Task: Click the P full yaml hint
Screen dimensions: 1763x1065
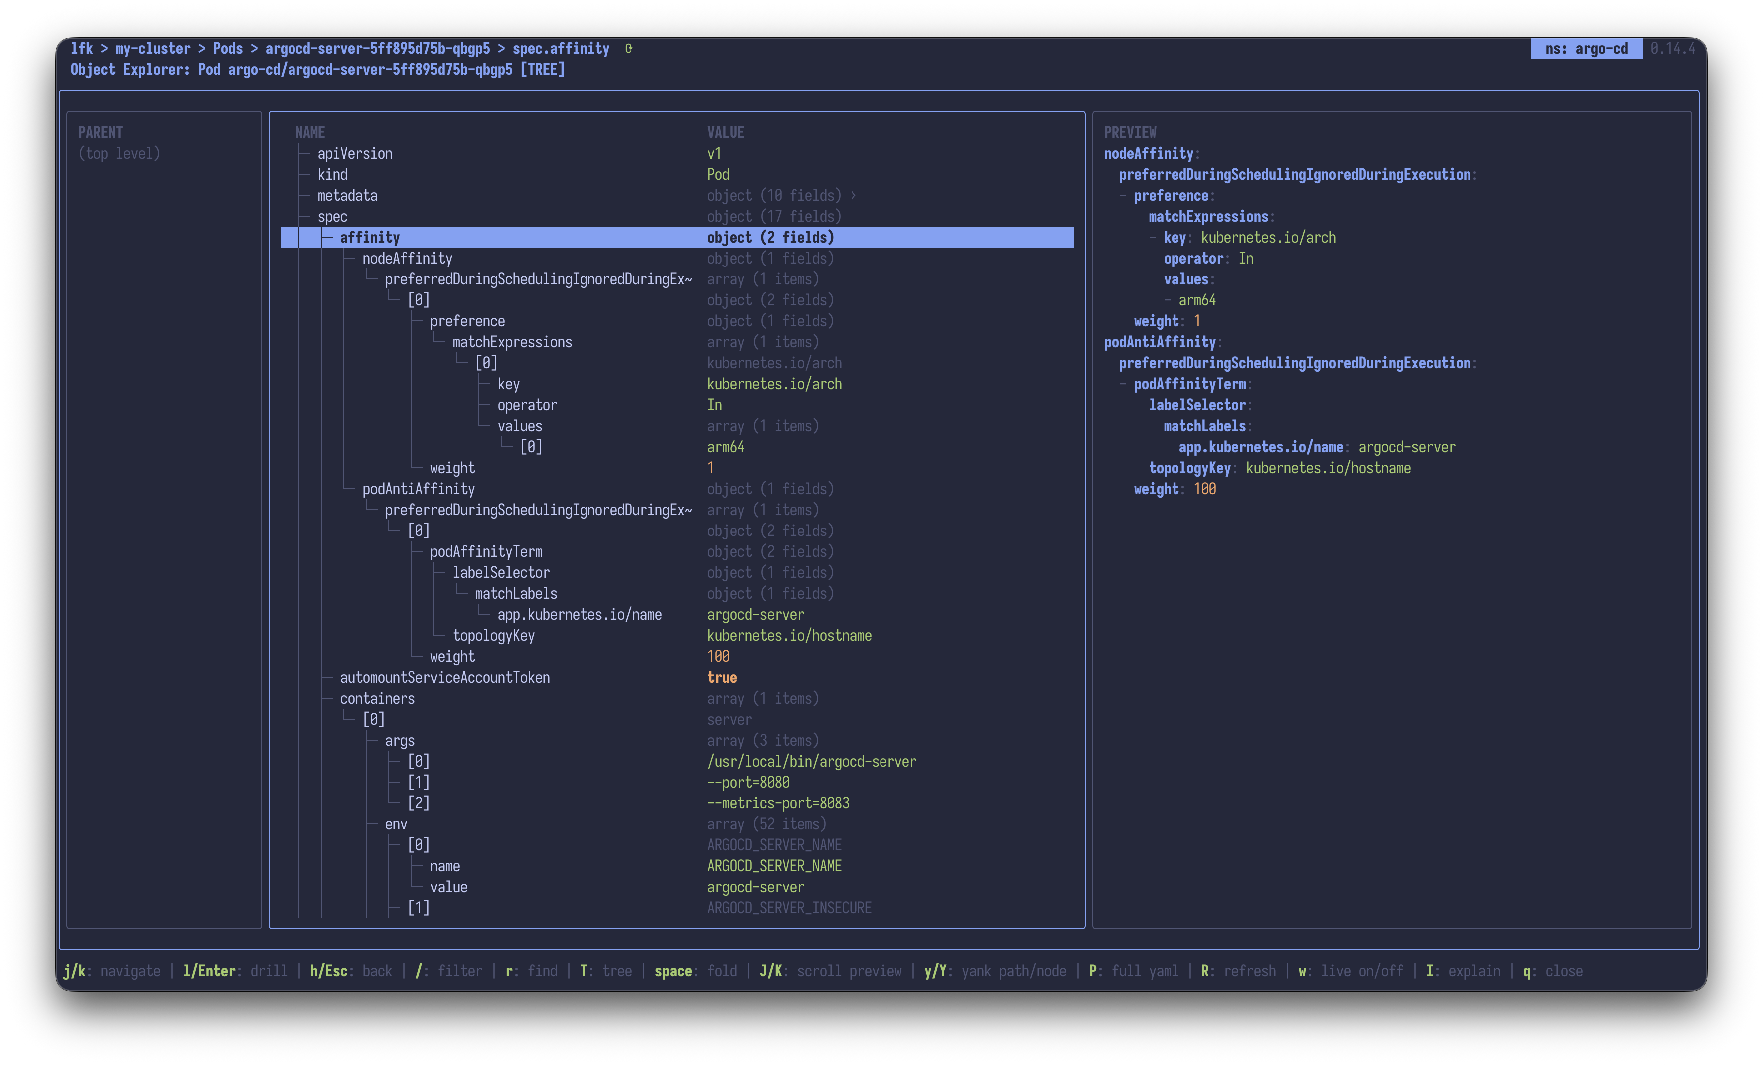Action: [1134, 971]
